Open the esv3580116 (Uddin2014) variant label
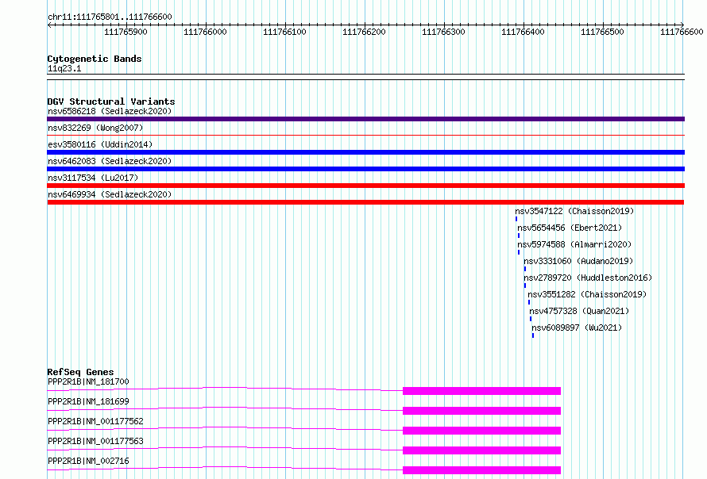Image resolution: width=707 pixels, height=479 pixels. click(100, 144)
